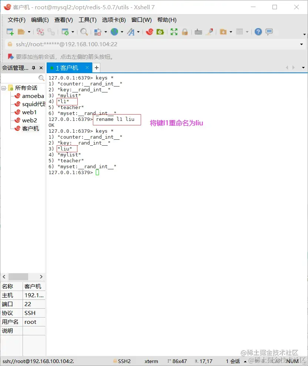Viewport: 308px width, 366px height.
Task: Open the 工具(T) menu
Action: 87,20
